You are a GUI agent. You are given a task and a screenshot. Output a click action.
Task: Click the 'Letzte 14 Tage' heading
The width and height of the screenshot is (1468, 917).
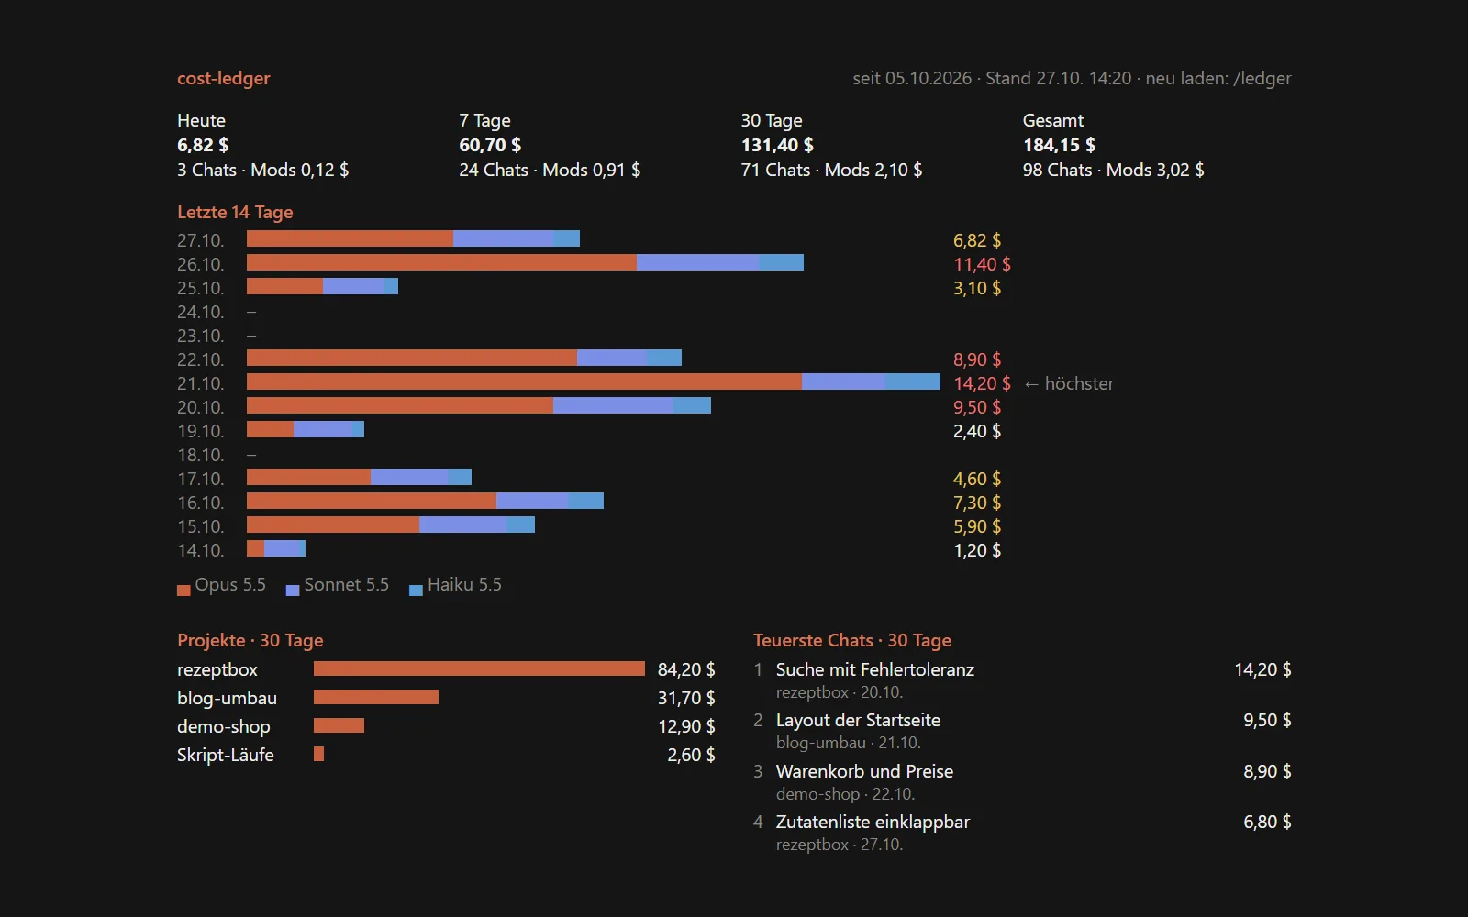pyautogui.click(x=235, y=212)
